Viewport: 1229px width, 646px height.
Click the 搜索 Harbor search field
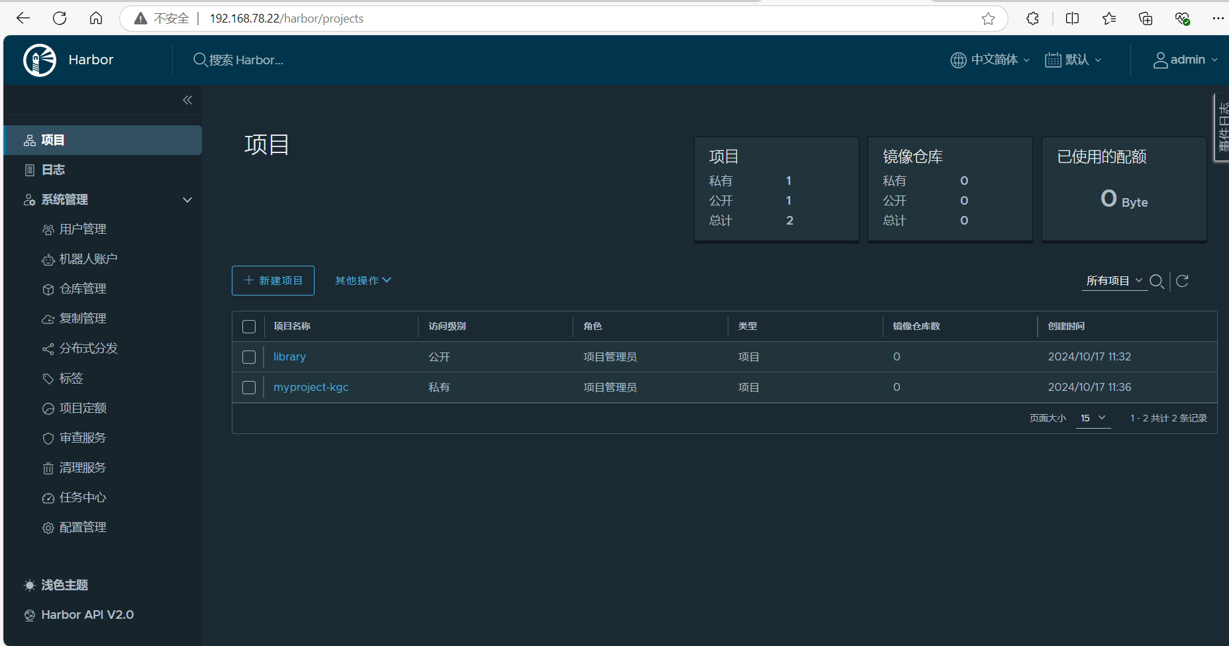coord(246,60)
